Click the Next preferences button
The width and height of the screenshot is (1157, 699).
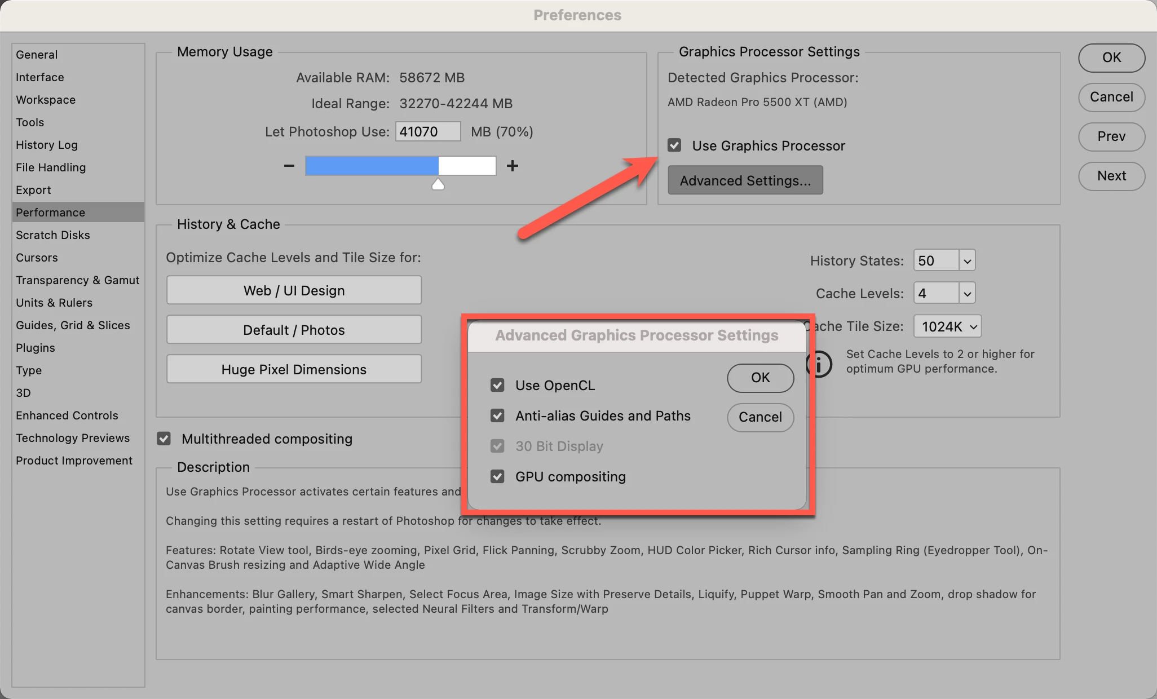click(x=1111, y=176)
